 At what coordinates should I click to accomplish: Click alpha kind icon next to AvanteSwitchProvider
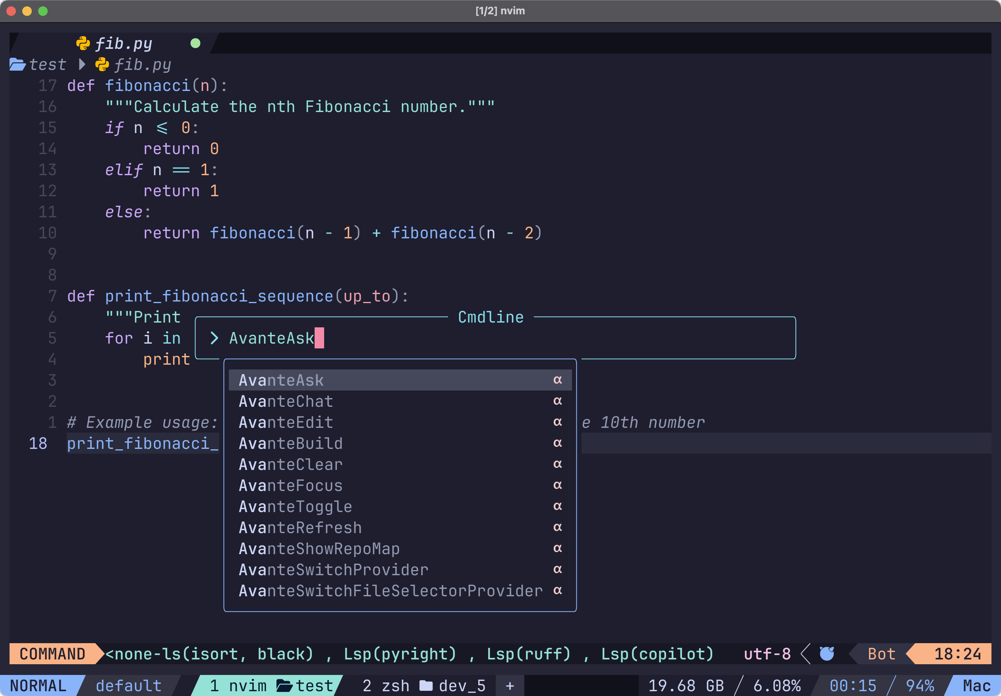(x=558, y=569)
